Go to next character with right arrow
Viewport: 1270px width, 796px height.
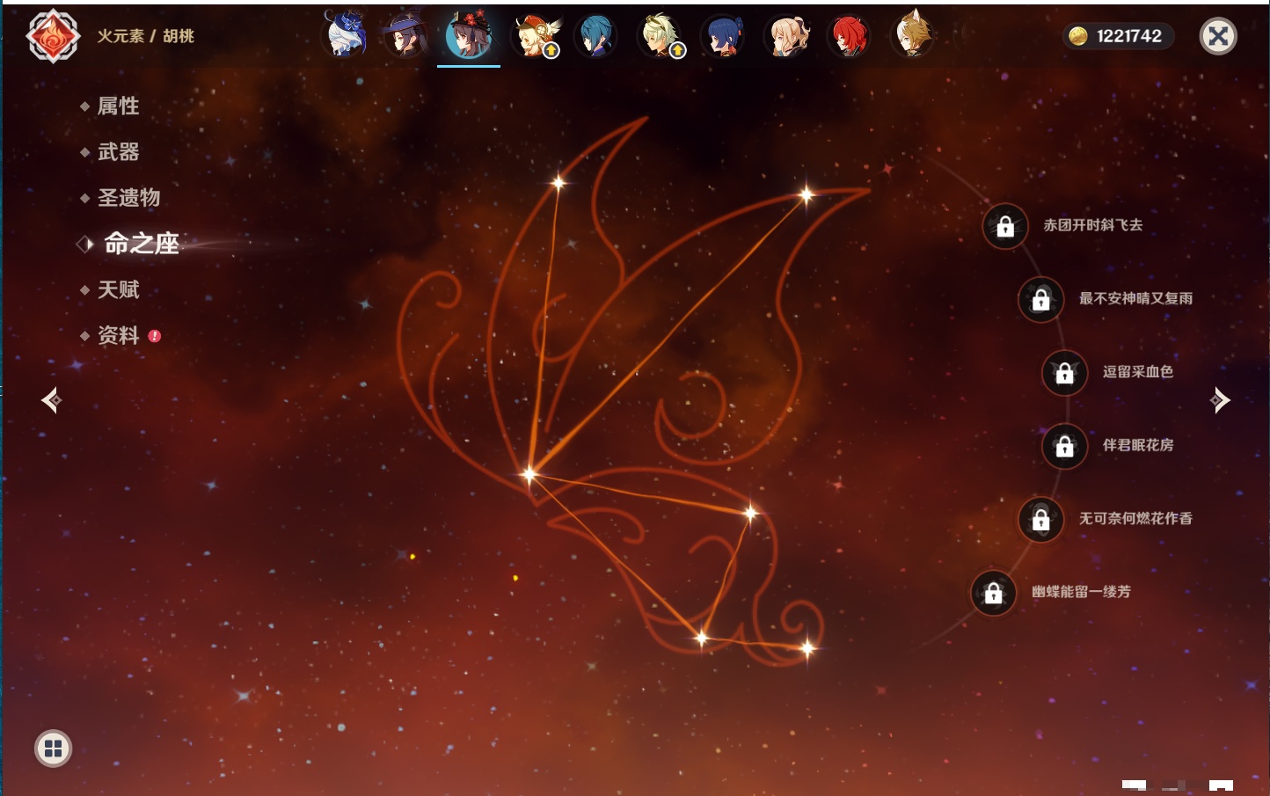(x=1220, y=400)
